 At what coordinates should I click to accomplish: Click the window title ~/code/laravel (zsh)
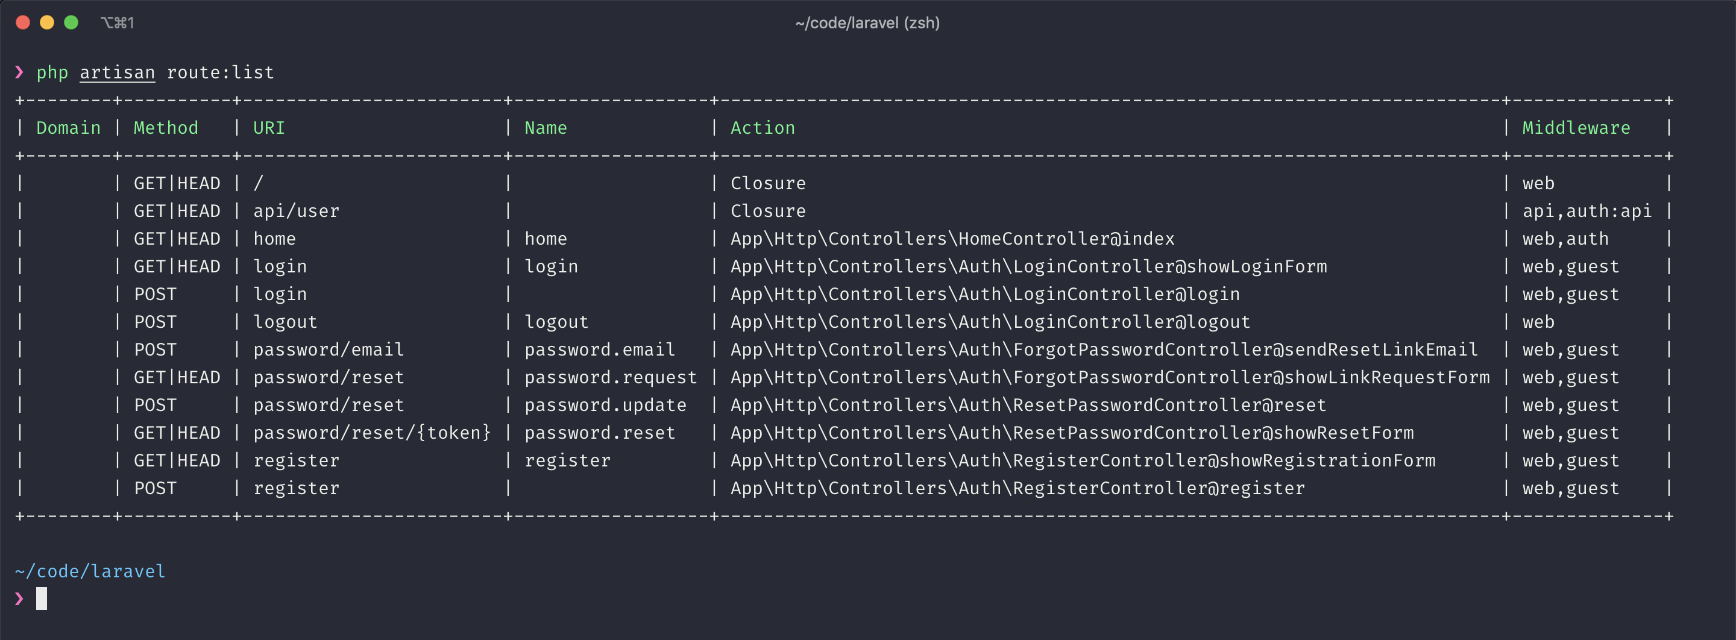[x=867, y=23]
